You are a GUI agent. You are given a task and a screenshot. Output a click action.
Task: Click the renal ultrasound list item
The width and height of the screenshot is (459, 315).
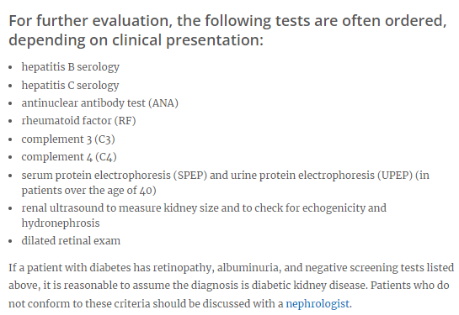coord(204,215)
